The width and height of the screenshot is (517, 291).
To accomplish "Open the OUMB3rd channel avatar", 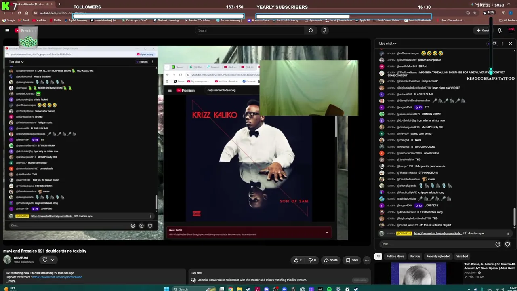I will [7, 259].
